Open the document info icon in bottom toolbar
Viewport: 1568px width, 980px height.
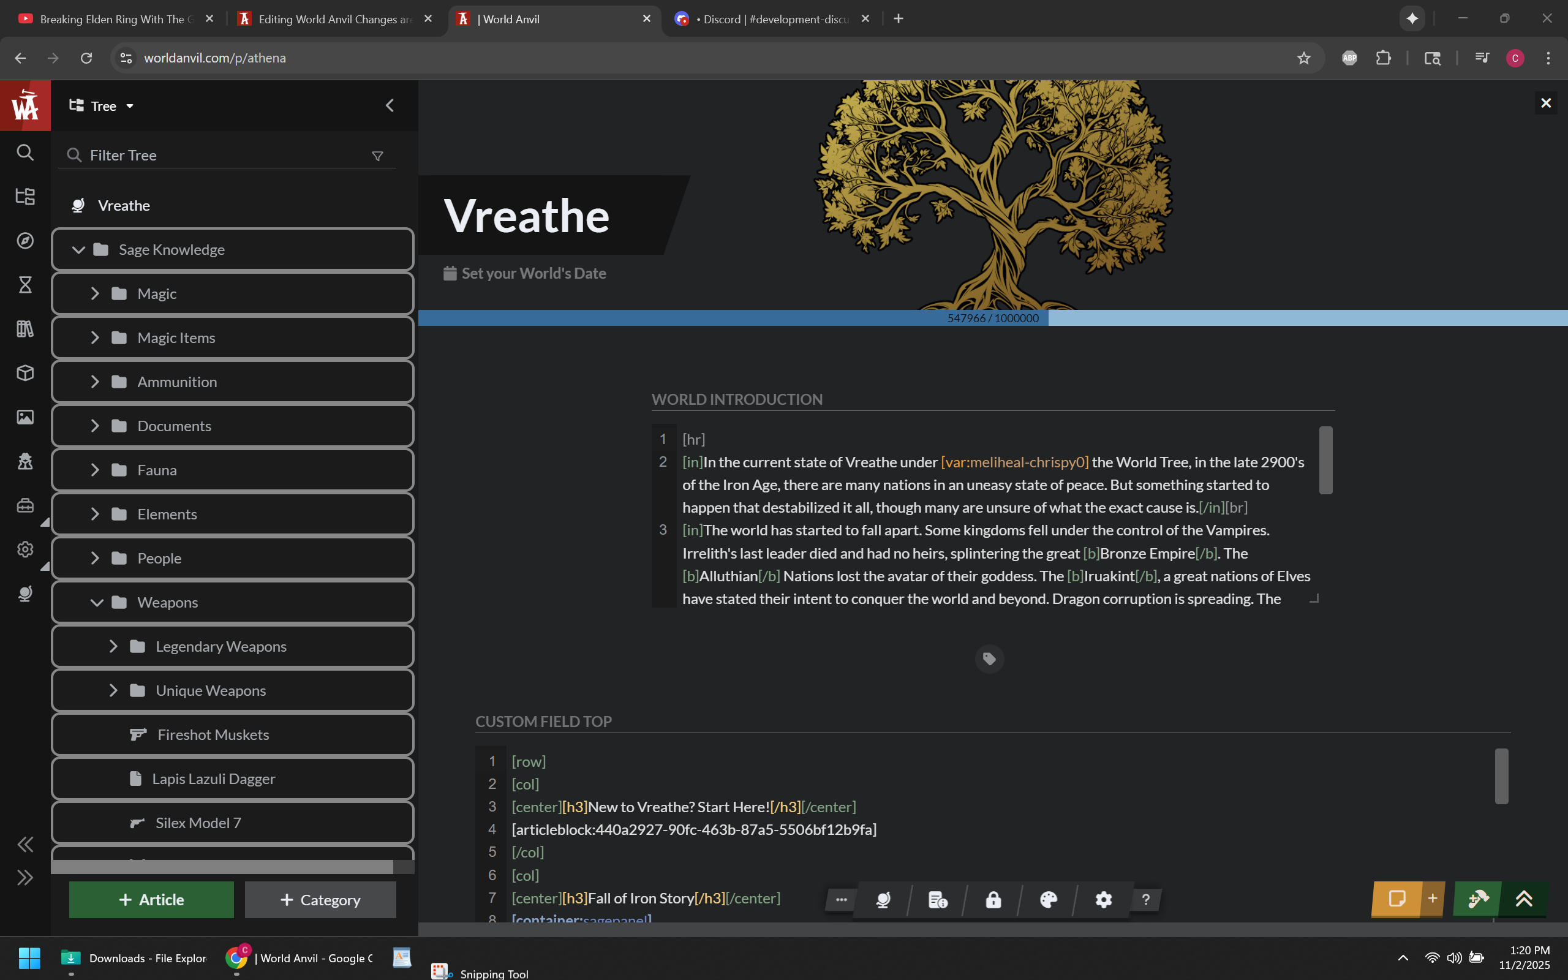tap(938, 900)
